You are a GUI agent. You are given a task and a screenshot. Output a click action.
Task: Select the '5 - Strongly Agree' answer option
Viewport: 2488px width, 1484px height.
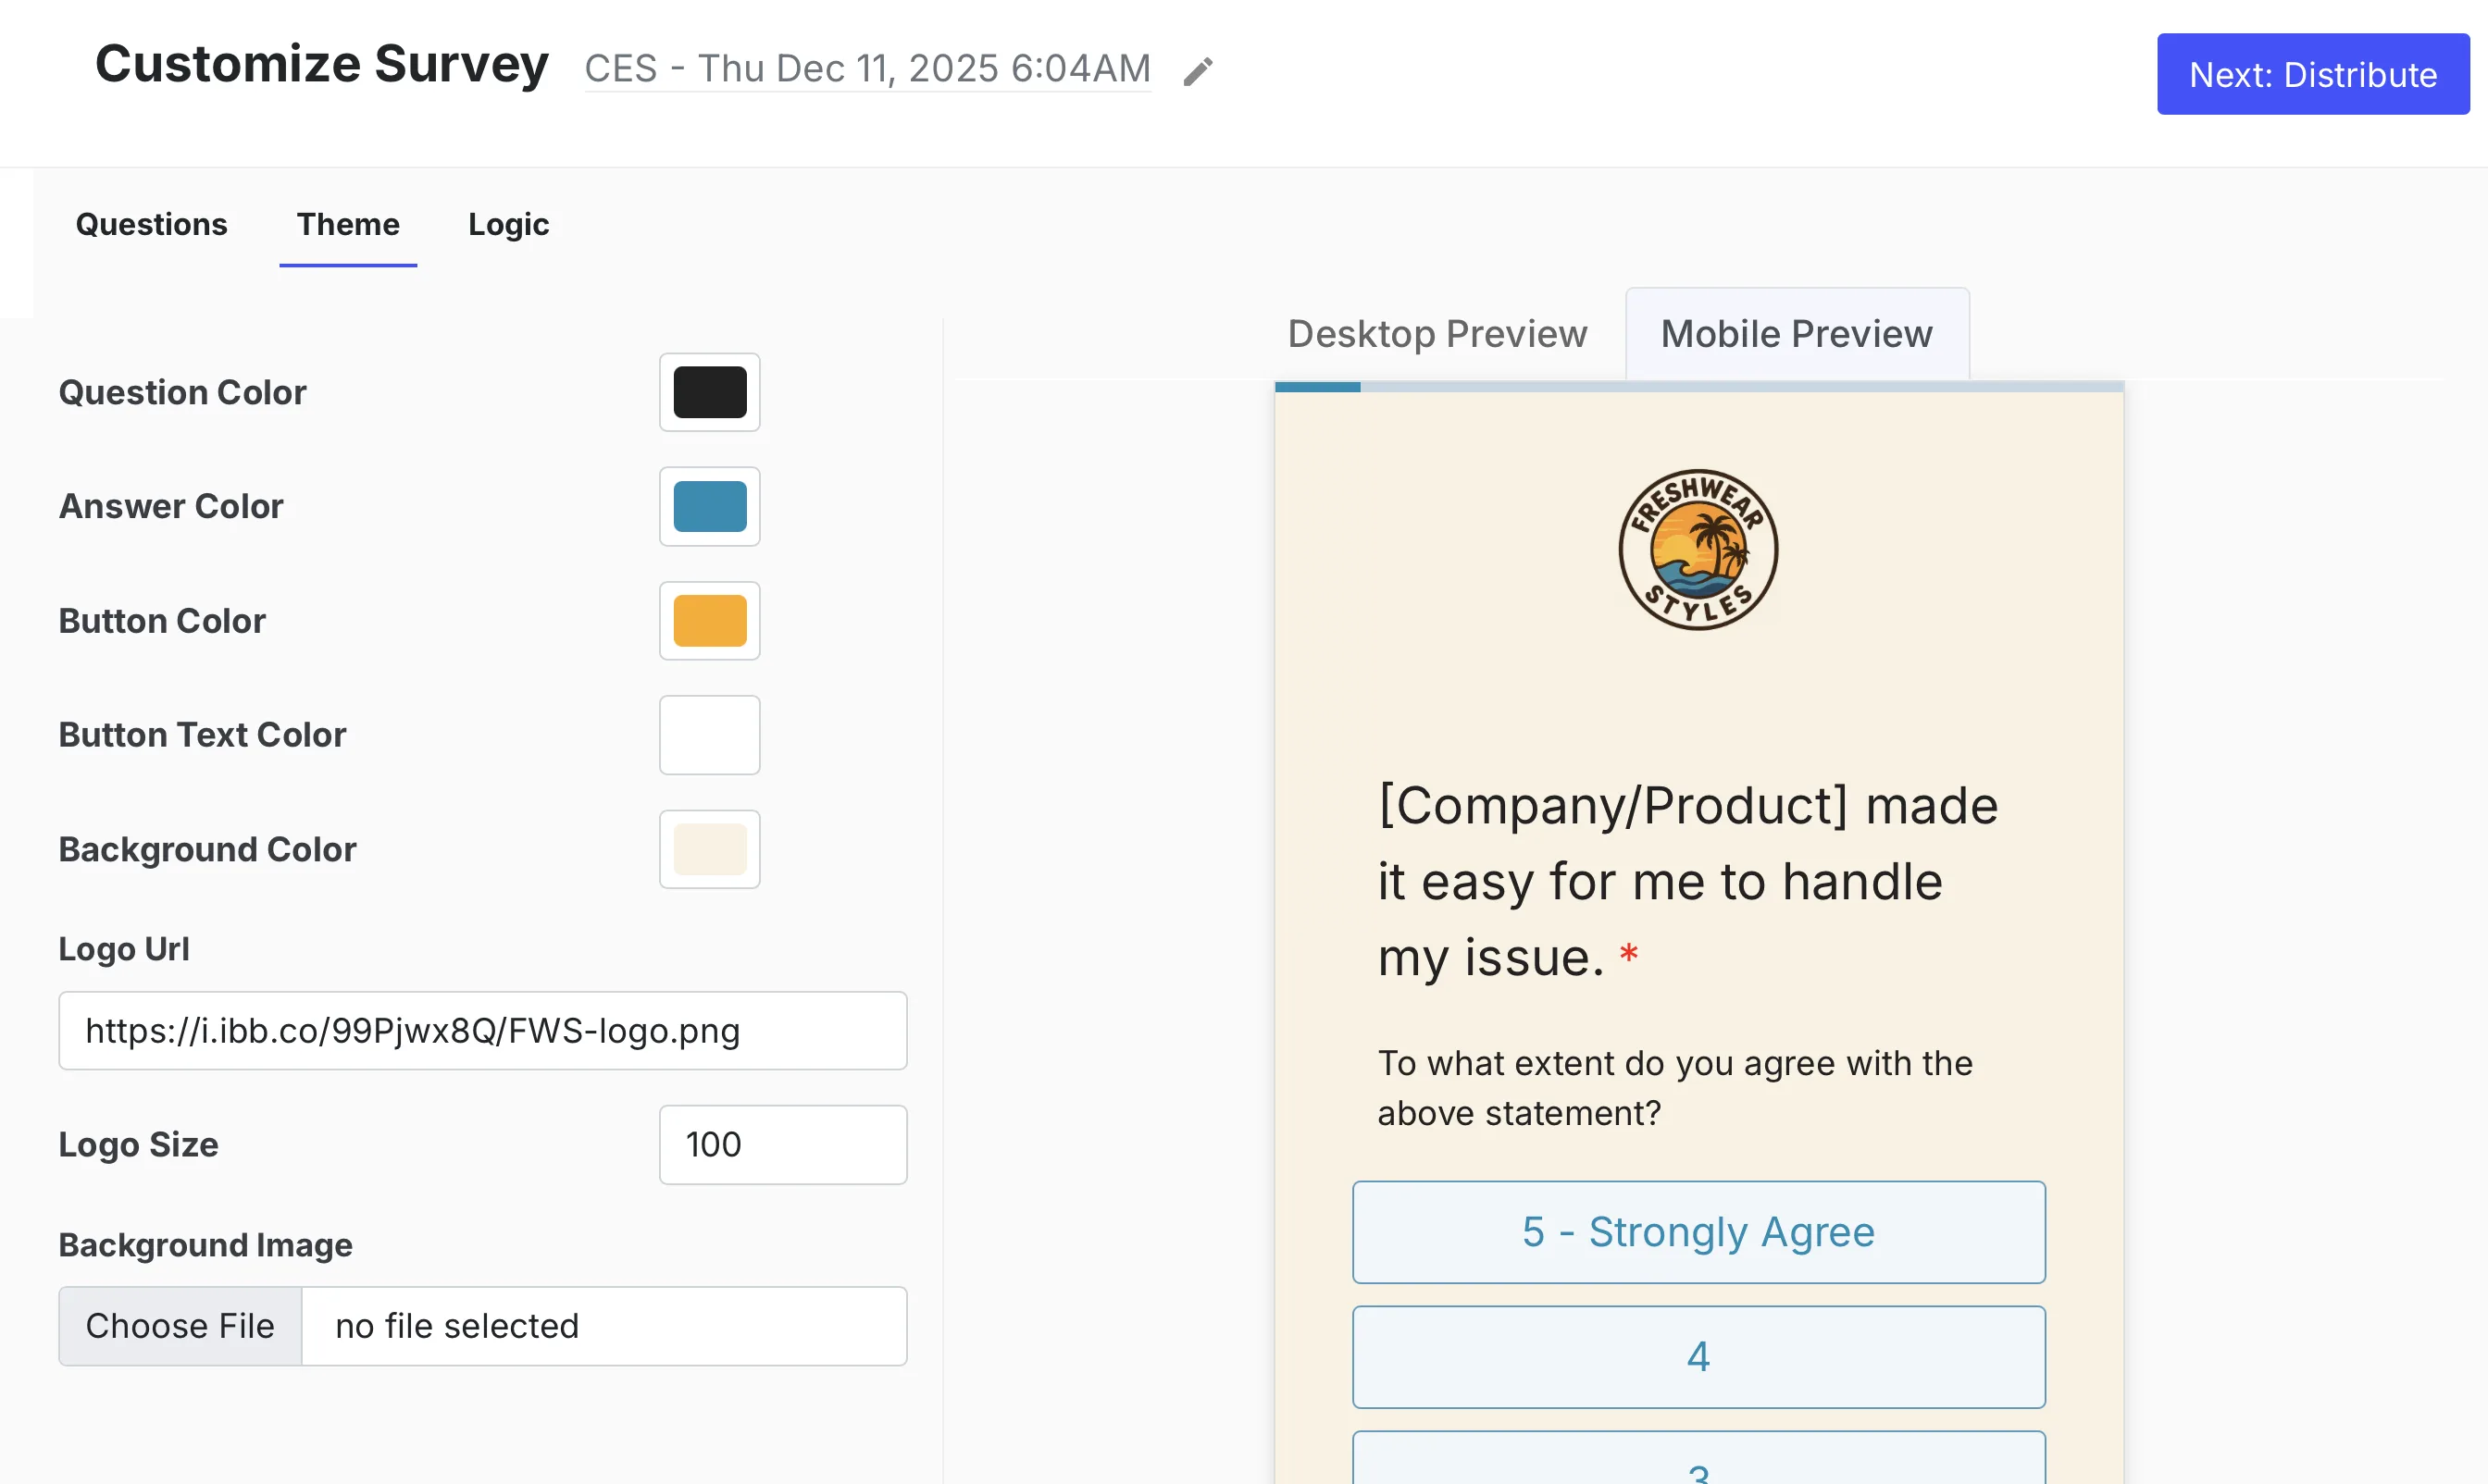coord(1698,1232)
